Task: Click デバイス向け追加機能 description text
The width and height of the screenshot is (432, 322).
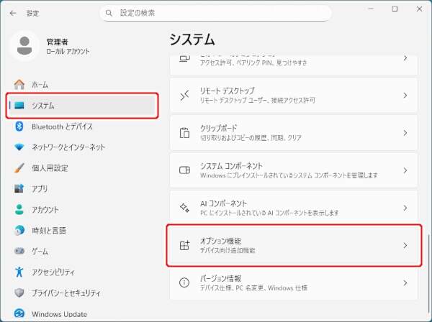Action: (228, 250)
